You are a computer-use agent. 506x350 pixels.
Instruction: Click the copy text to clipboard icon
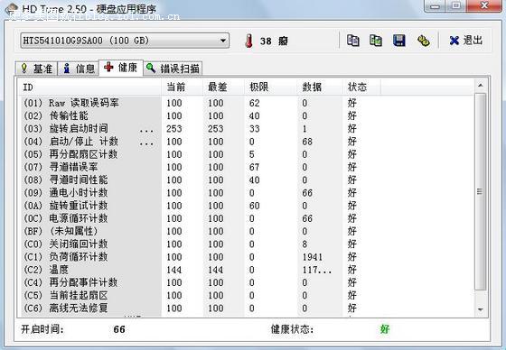(x=352, y=41)
